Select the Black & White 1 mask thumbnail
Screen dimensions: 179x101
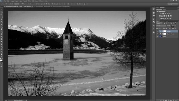click(165, 34)
